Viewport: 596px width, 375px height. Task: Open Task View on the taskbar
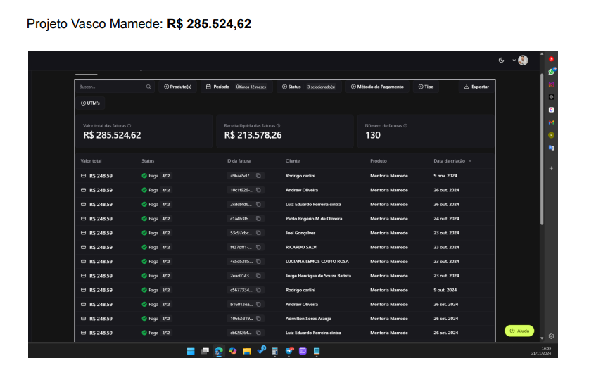coord(205,350)
